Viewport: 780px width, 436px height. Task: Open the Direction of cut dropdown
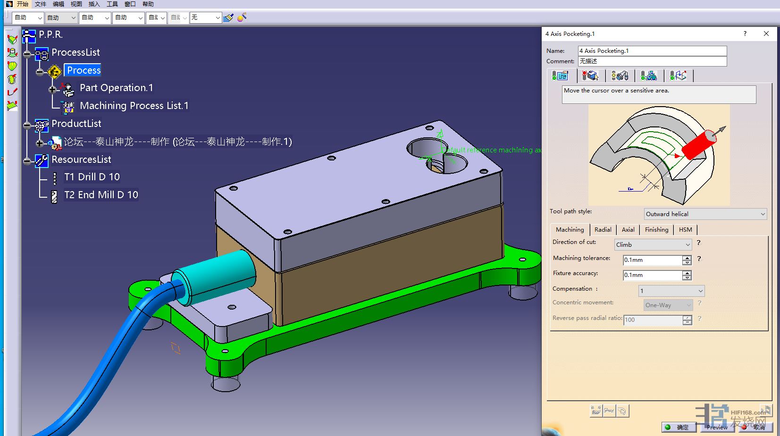click(x=653, y=244)
